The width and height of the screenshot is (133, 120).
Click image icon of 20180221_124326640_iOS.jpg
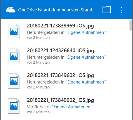coord(14,56)
